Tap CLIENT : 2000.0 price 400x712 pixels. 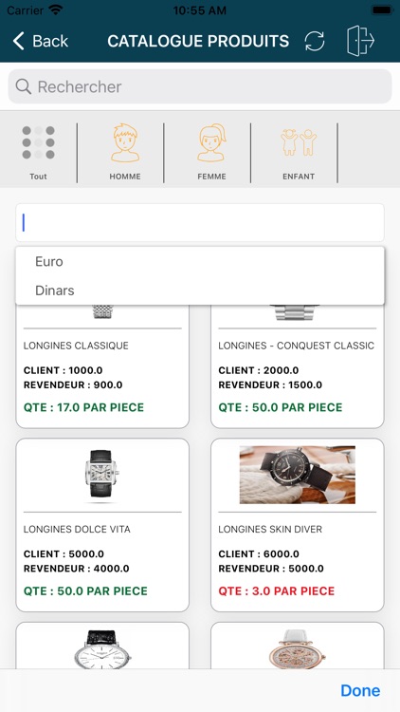click(x=259, y=370)
